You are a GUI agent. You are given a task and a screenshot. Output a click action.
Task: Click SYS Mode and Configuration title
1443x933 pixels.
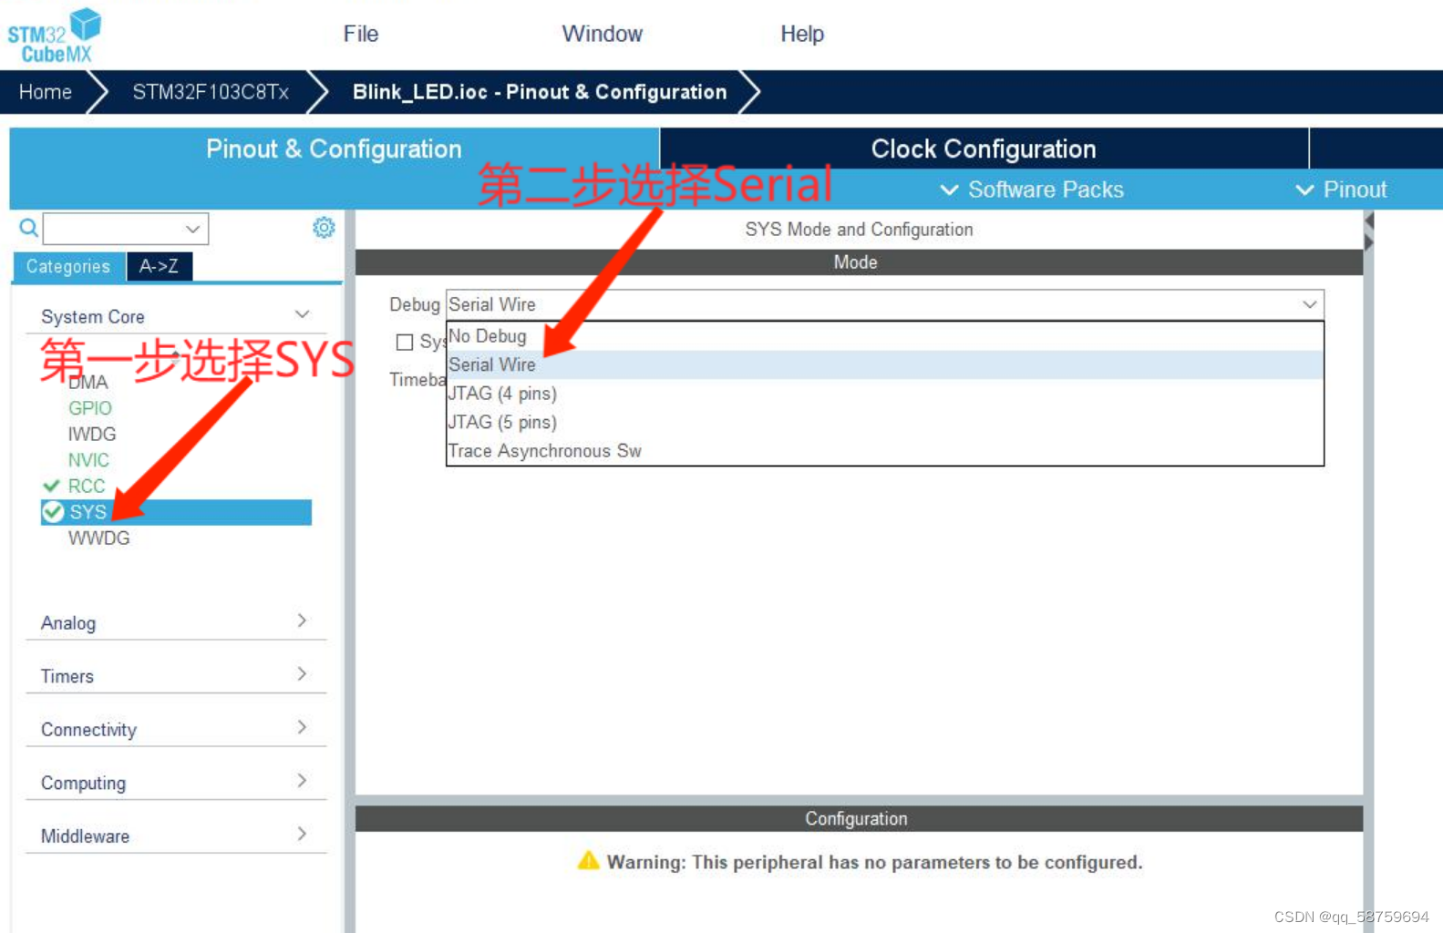click(859, 230)
